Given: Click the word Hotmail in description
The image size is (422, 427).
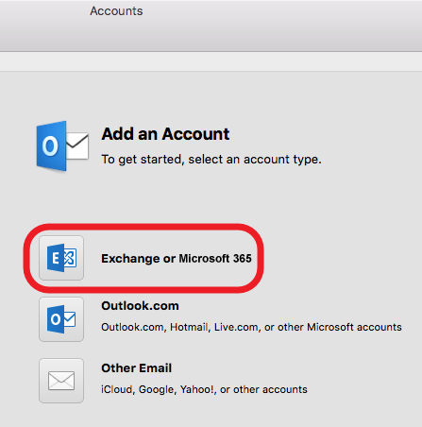Looking at the screenshot, I should click(x=190, y=327).
